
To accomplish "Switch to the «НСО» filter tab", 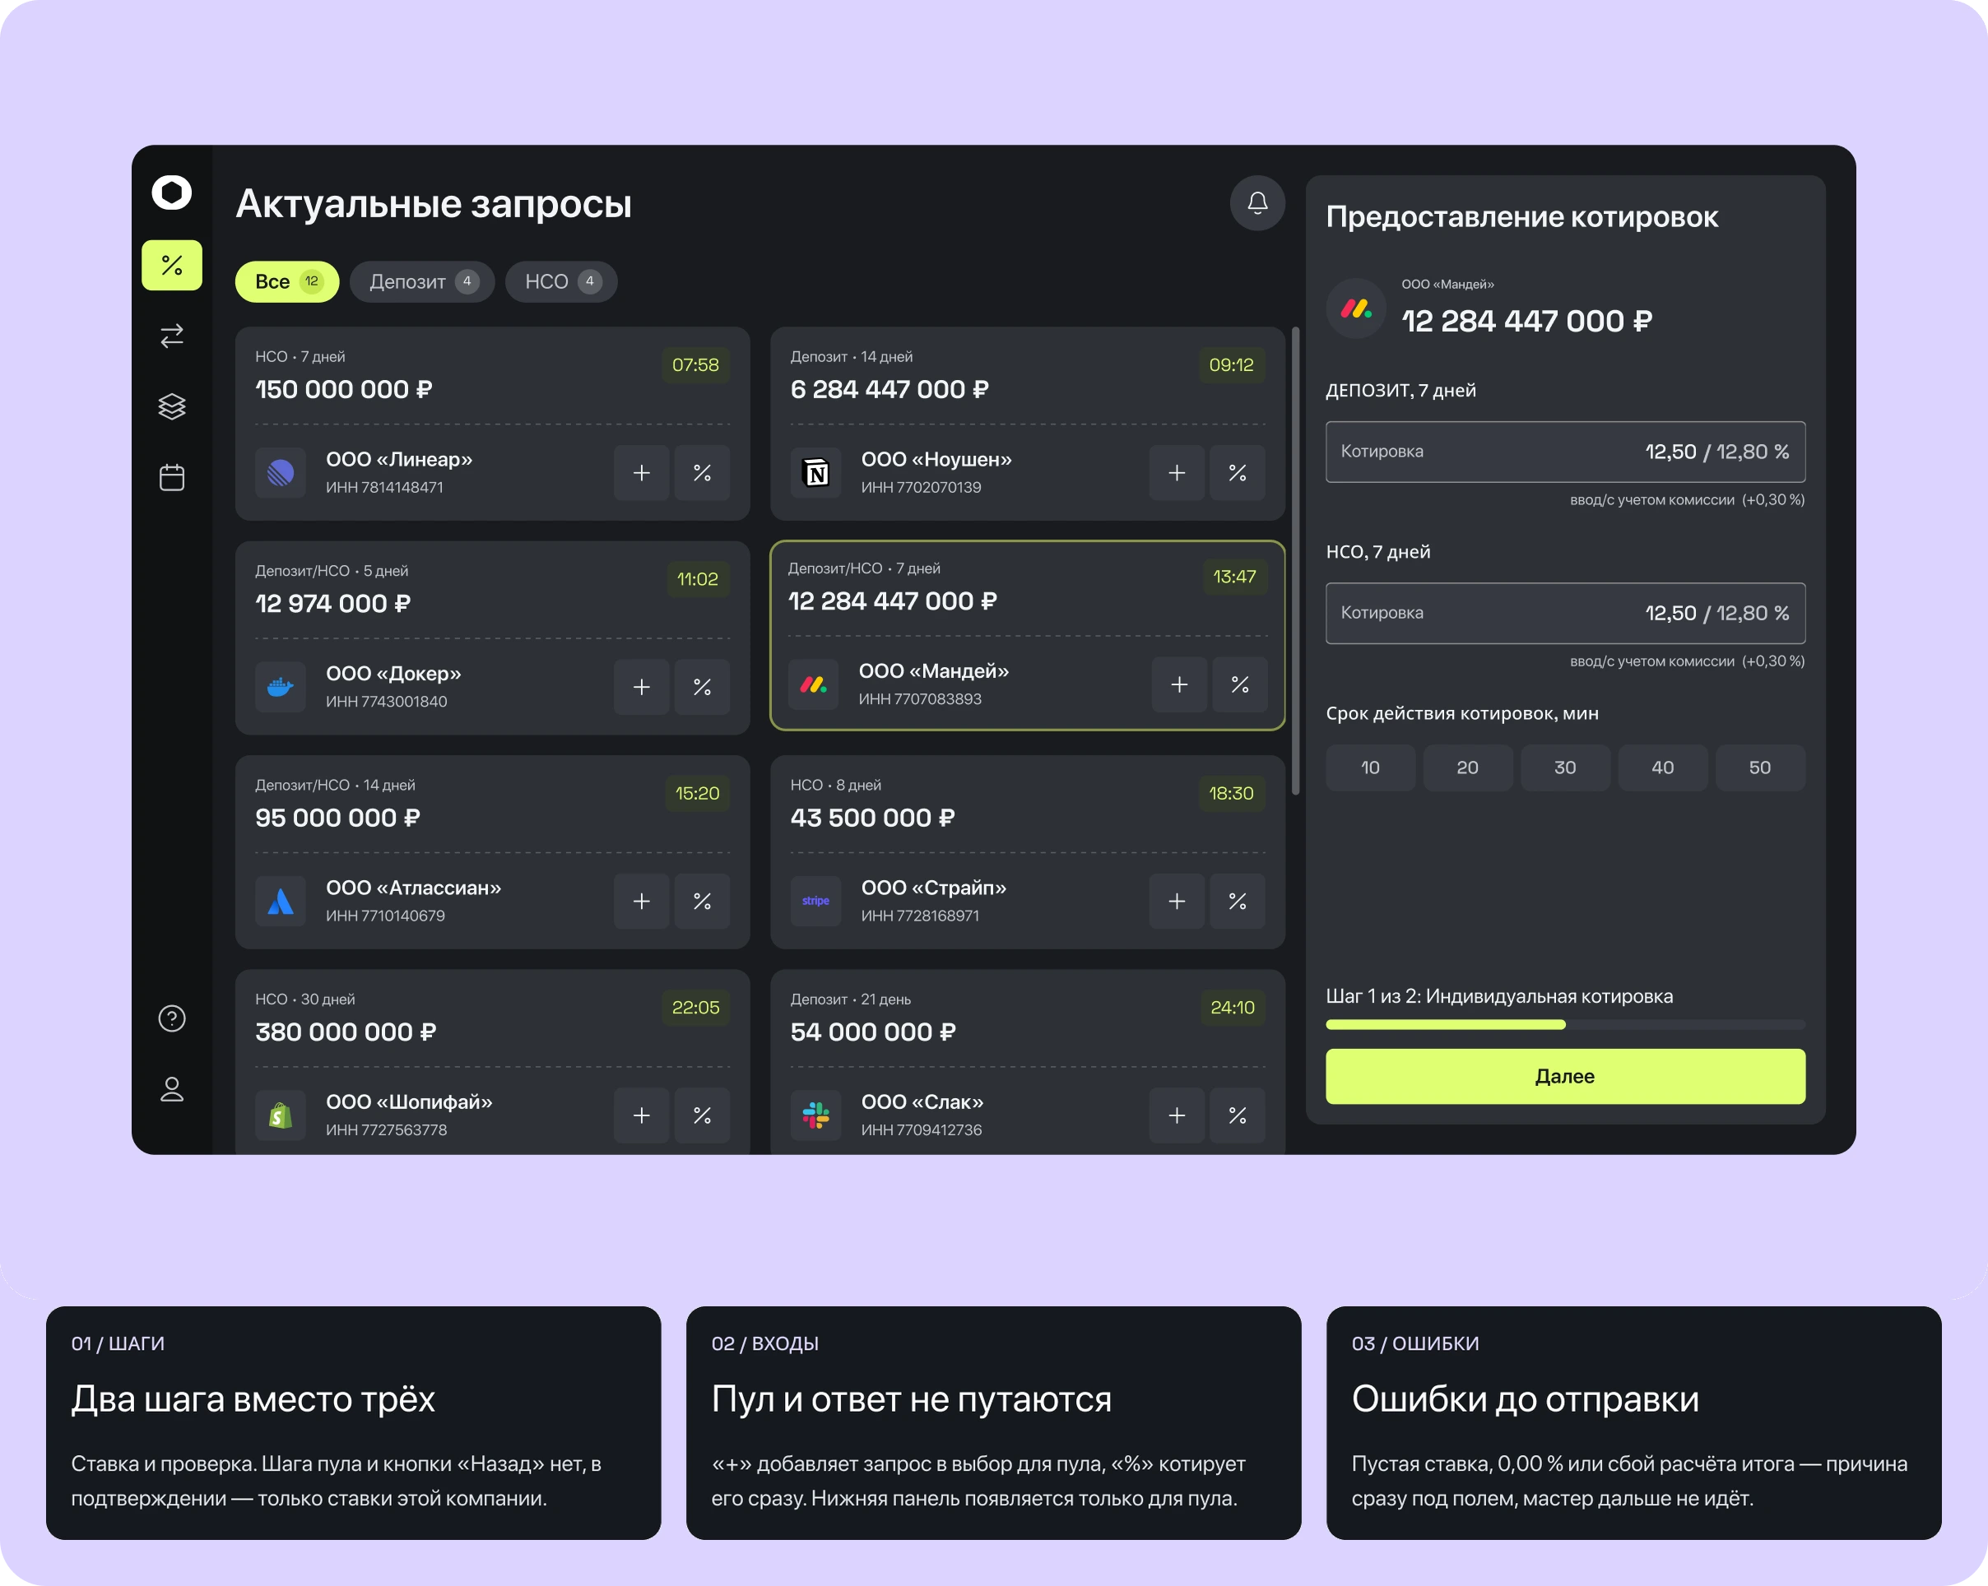I will (561, 281).
